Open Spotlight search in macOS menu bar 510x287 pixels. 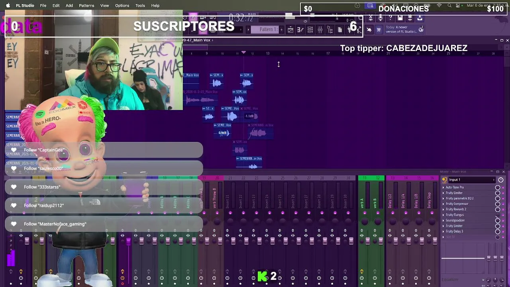[449, 6]
